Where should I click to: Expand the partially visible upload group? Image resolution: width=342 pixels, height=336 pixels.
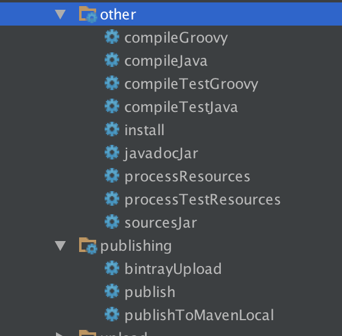(x=60, y=334)
